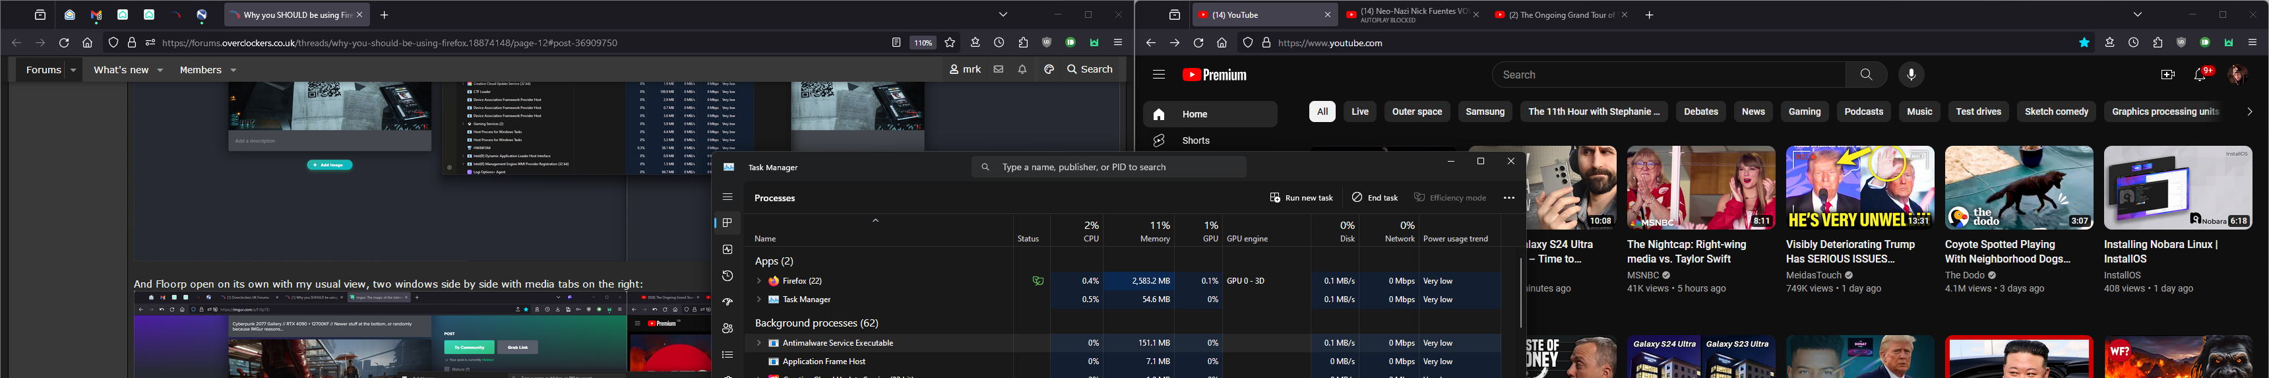Open the Task Manager Startup apps icon
Screen dimensions: 2269x378
(728, 302)
